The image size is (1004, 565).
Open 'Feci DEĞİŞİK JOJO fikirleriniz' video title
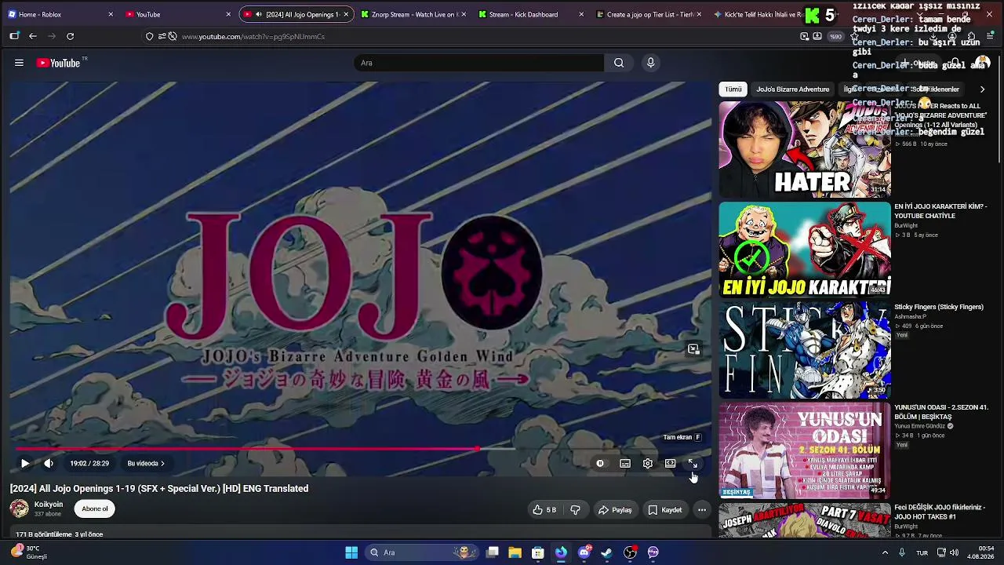(940, 512)
